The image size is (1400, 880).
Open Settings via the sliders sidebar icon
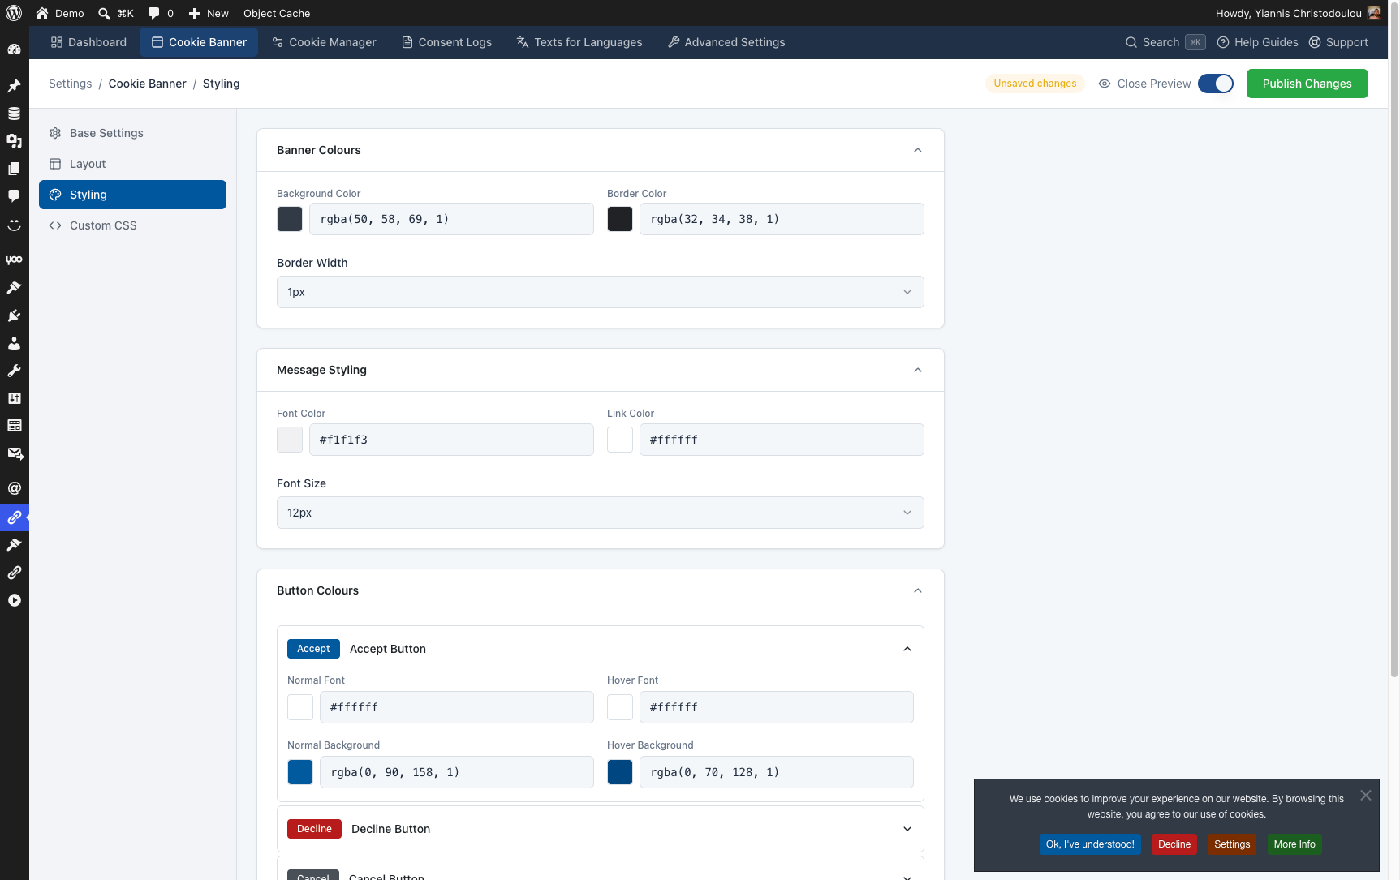point(14,398)
